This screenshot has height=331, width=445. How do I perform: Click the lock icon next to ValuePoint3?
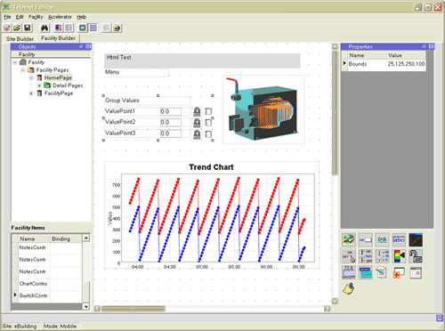(197, 134)
